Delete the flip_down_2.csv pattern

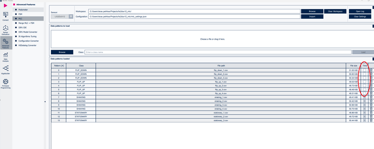[371, 74]
